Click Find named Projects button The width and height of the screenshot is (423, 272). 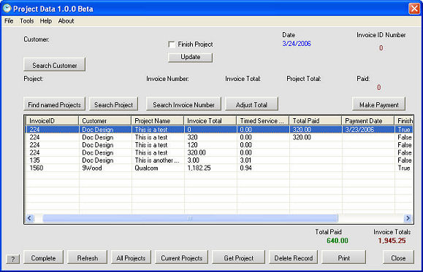[x=54, y=104]
